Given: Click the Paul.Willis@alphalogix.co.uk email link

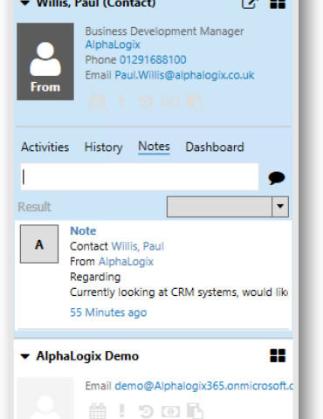Looking at the screenshot, I should click(184, 75).
